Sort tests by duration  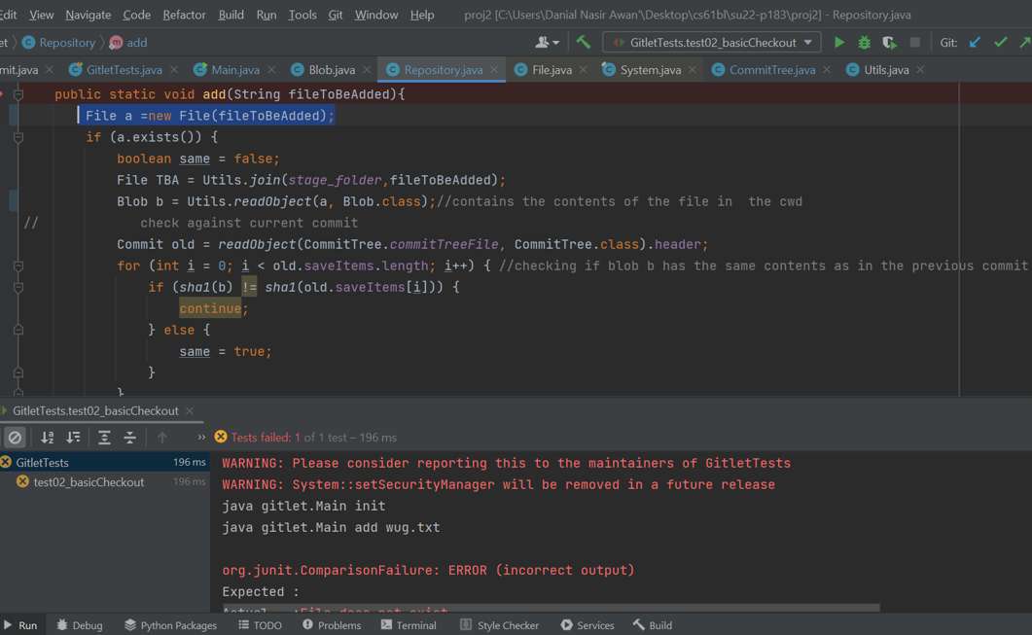click(73, 438)
